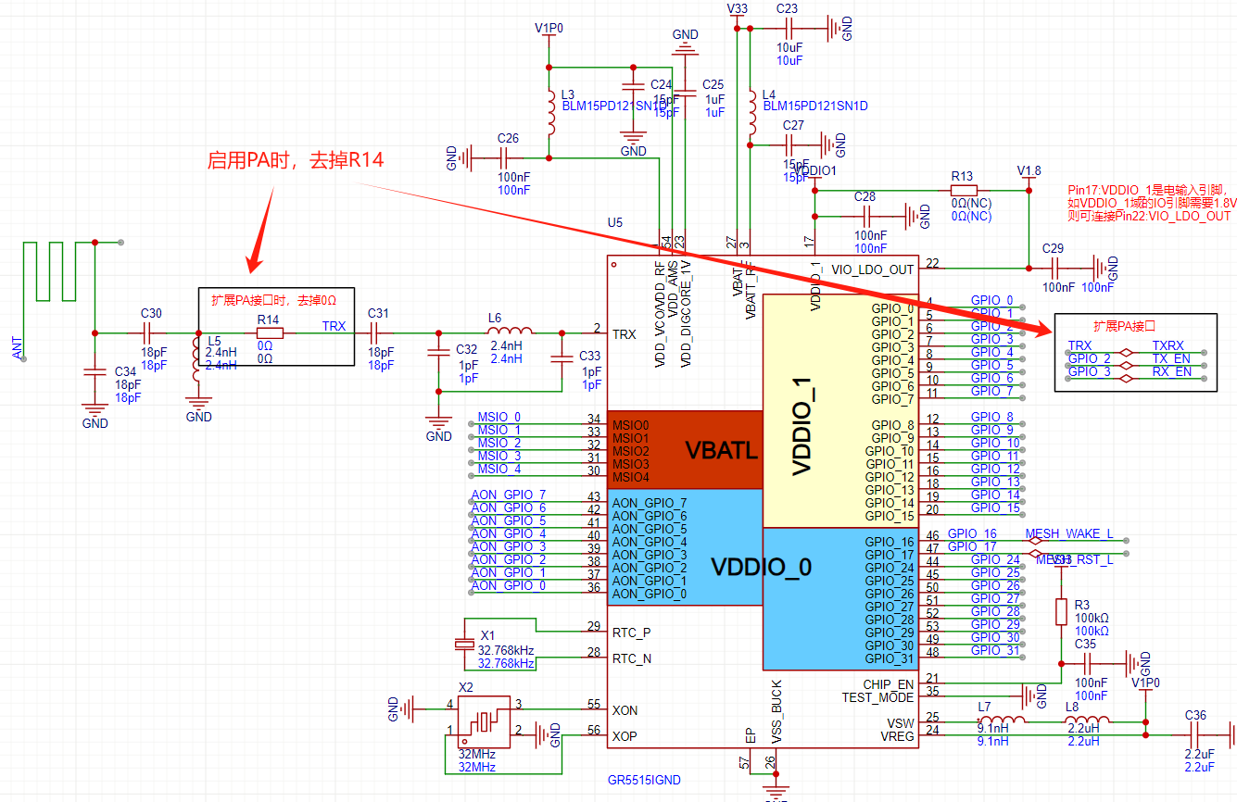This screenshot has width=1237, height=802.
Task: Select the R14 0Ω resistor symbol
Action: (x=269, y=332)
